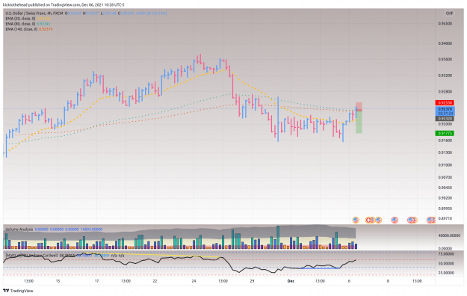Click the teal 0.92341 EMA 80 value
The height and width of the screenshot is (296, 467).
(43, 24)
